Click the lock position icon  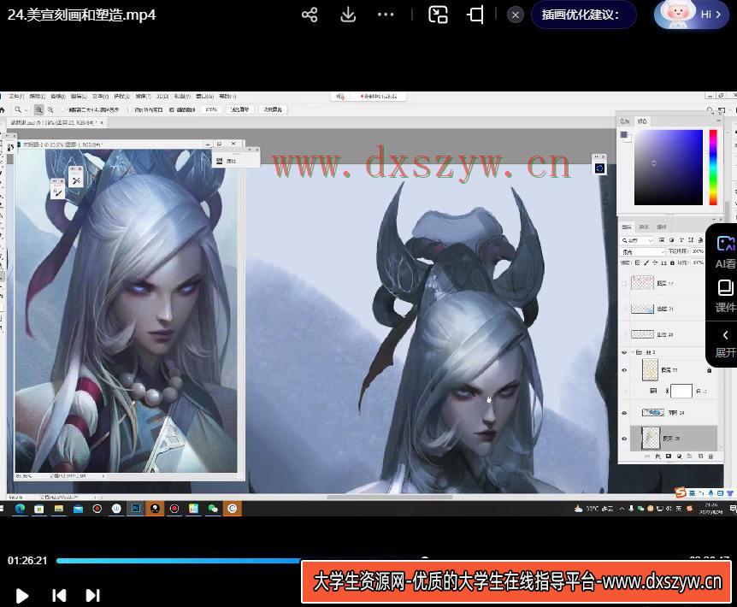[655, 262]
